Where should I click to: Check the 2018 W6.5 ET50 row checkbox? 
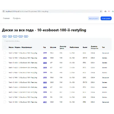click(5, 78)
